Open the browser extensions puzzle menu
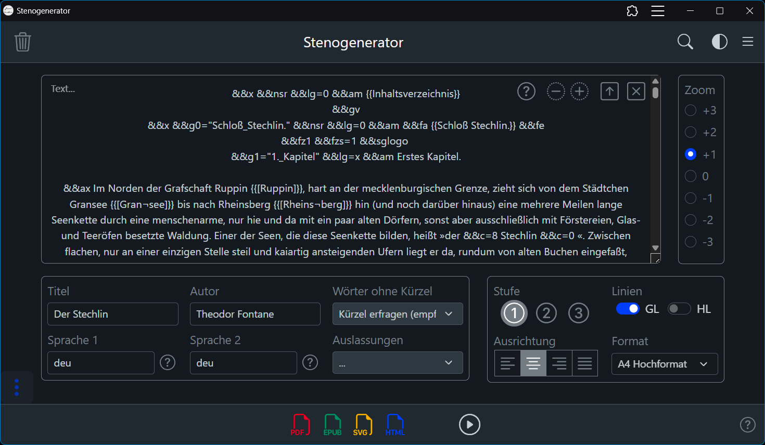 pyautogui.click(x=632, y=10)
